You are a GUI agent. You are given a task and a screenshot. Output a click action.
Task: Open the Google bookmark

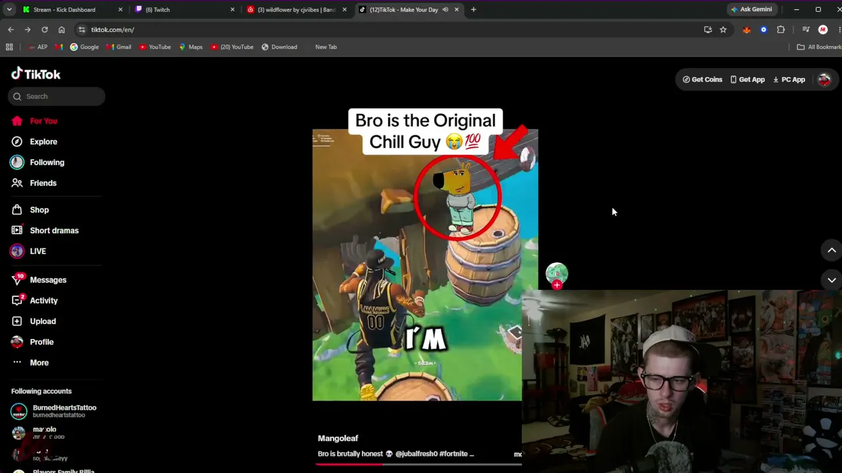(x=84, y=47)
